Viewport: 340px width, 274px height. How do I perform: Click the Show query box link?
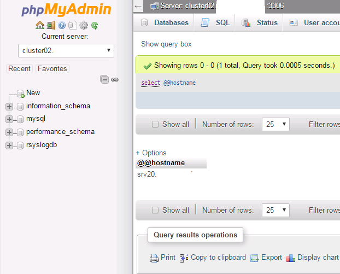pyautogui.click(x=166, y=44)
